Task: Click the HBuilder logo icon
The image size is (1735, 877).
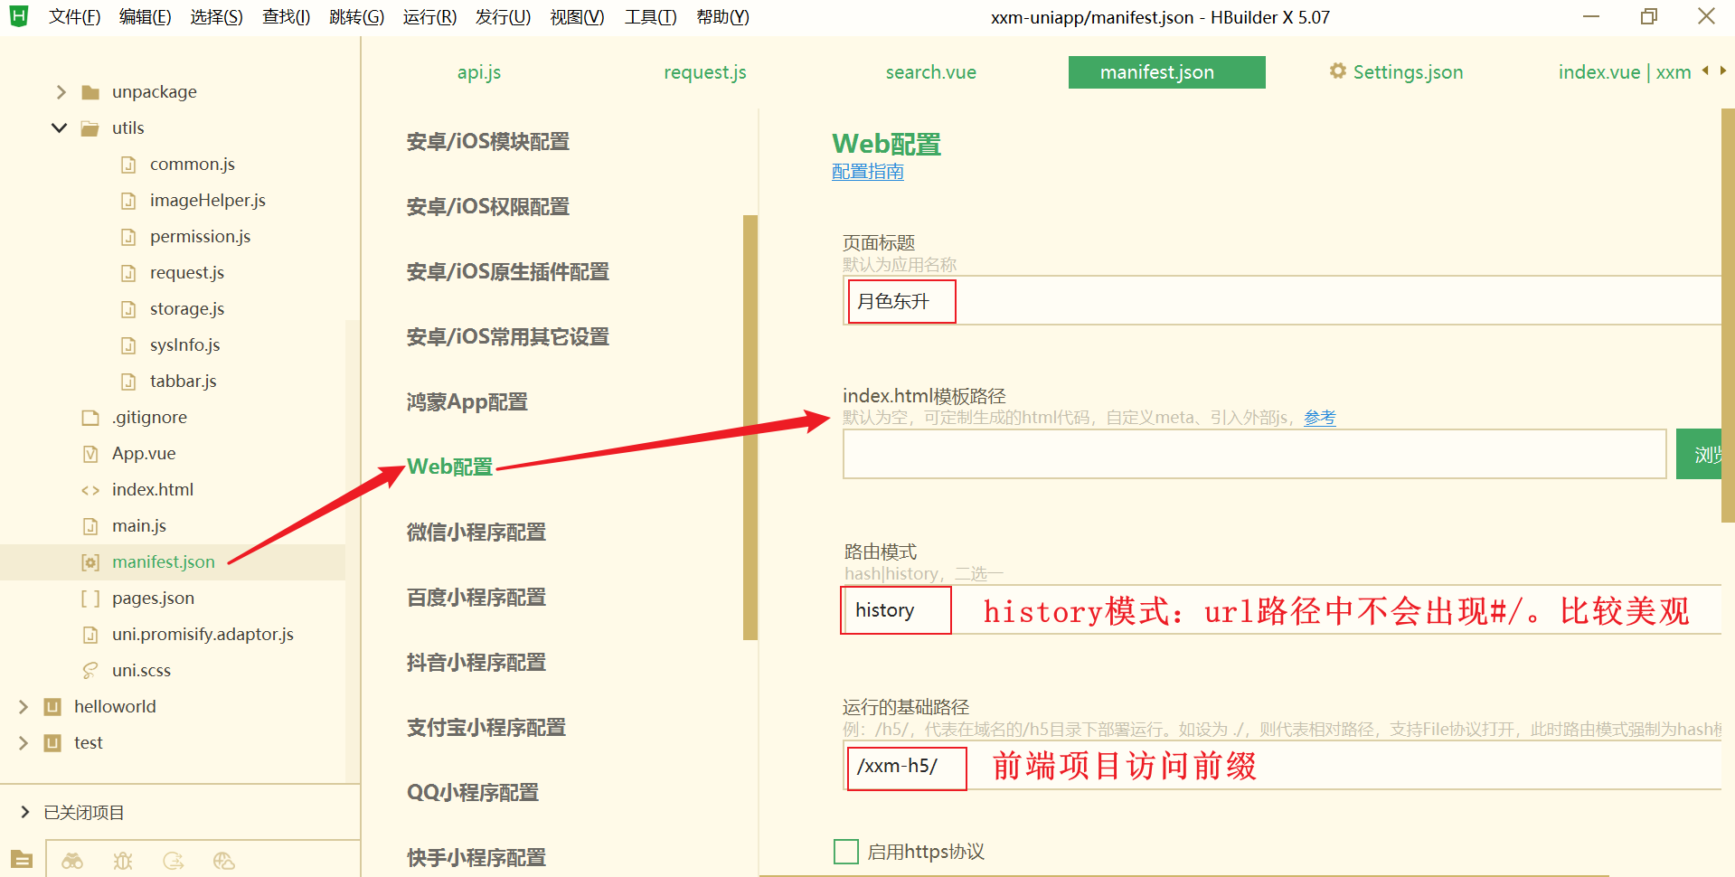Action: pyautogui.click(x=18, y=16)
